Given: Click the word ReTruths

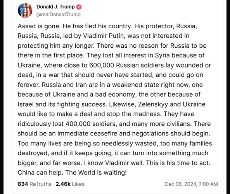Looking at the screenshot, I should coord(40,184).
